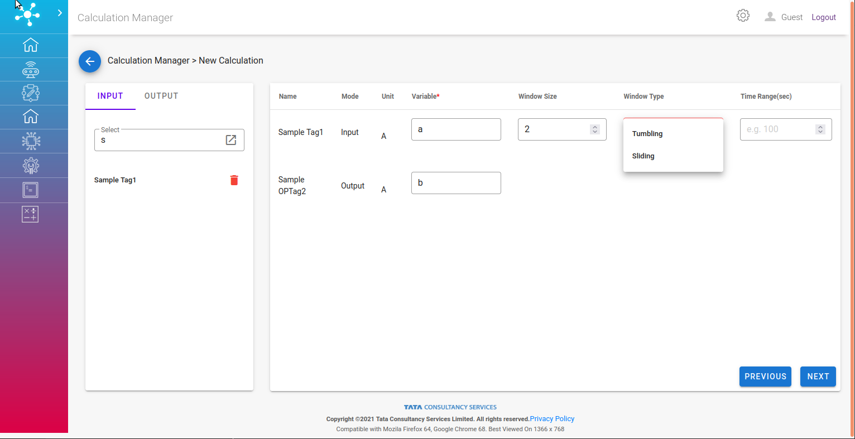The image size is (855, 439).
Task: Click the blue back arrow button
Action: (x=90, y=61)
